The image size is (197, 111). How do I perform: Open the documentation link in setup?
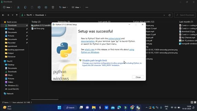point(88,41)
